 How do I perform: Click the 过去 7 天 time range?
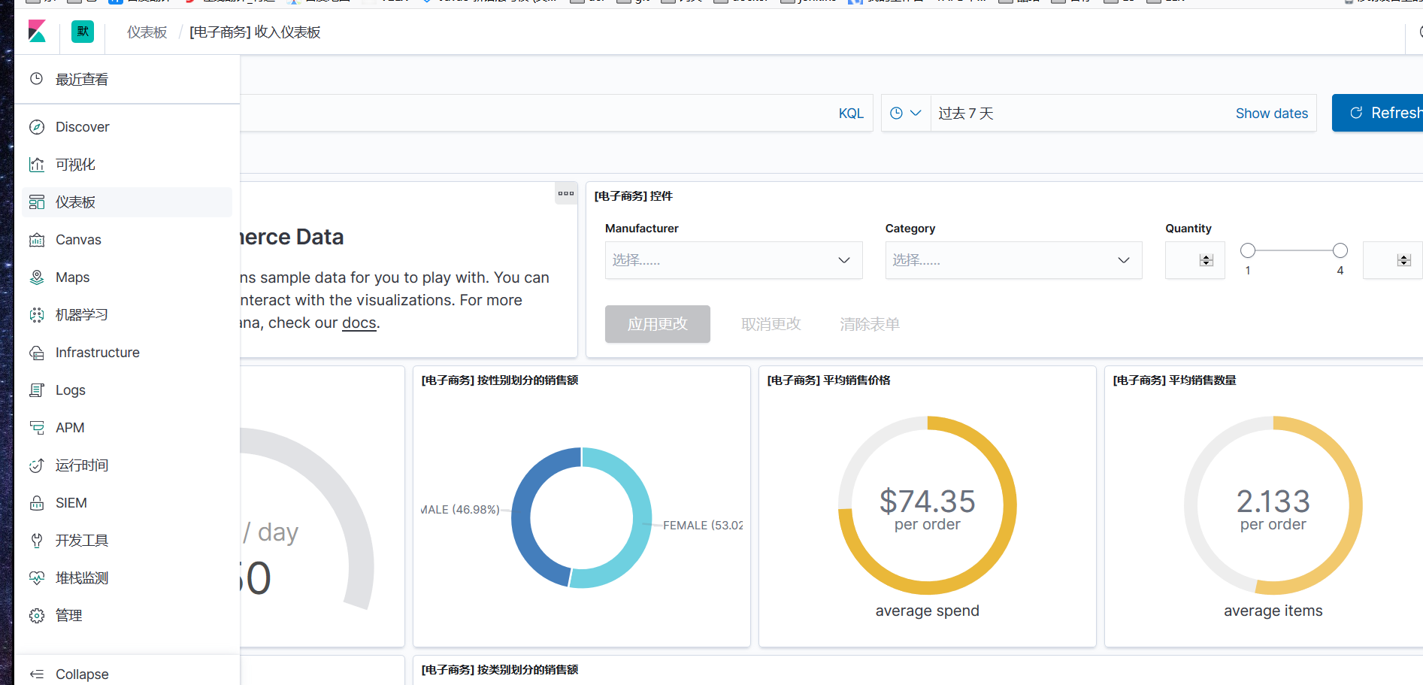pos(966,114)
